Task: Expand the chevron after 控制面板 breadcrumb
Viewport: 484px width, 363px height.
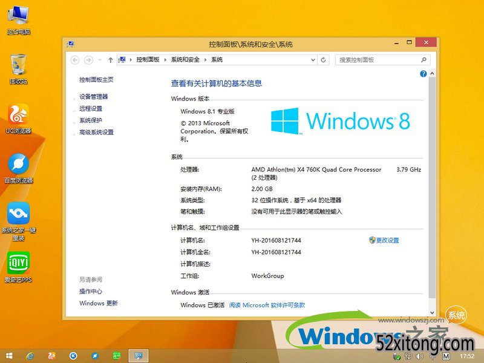Action: click(165, 60)
